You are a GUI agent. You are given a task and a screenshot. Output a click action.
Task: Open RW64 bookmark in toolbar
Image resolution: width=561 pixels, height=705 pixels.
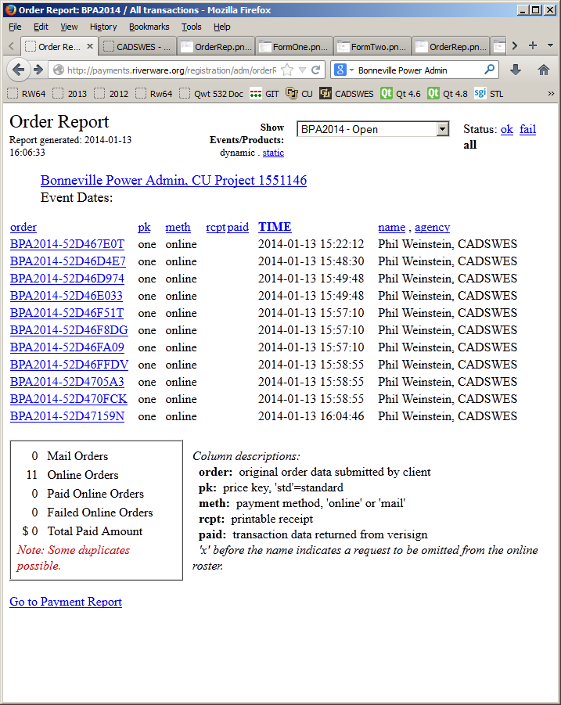pyautogui.click(x=27, y=94)
